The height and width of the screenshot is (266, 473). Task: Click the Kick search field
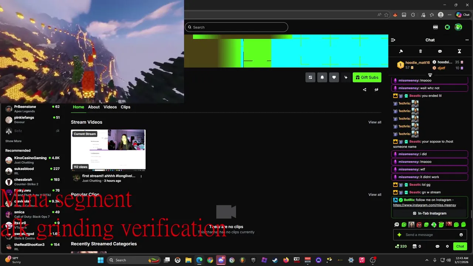236,27
